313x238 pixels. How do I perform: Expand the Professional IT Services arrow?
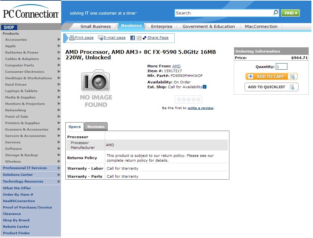(x=59, y=168)
